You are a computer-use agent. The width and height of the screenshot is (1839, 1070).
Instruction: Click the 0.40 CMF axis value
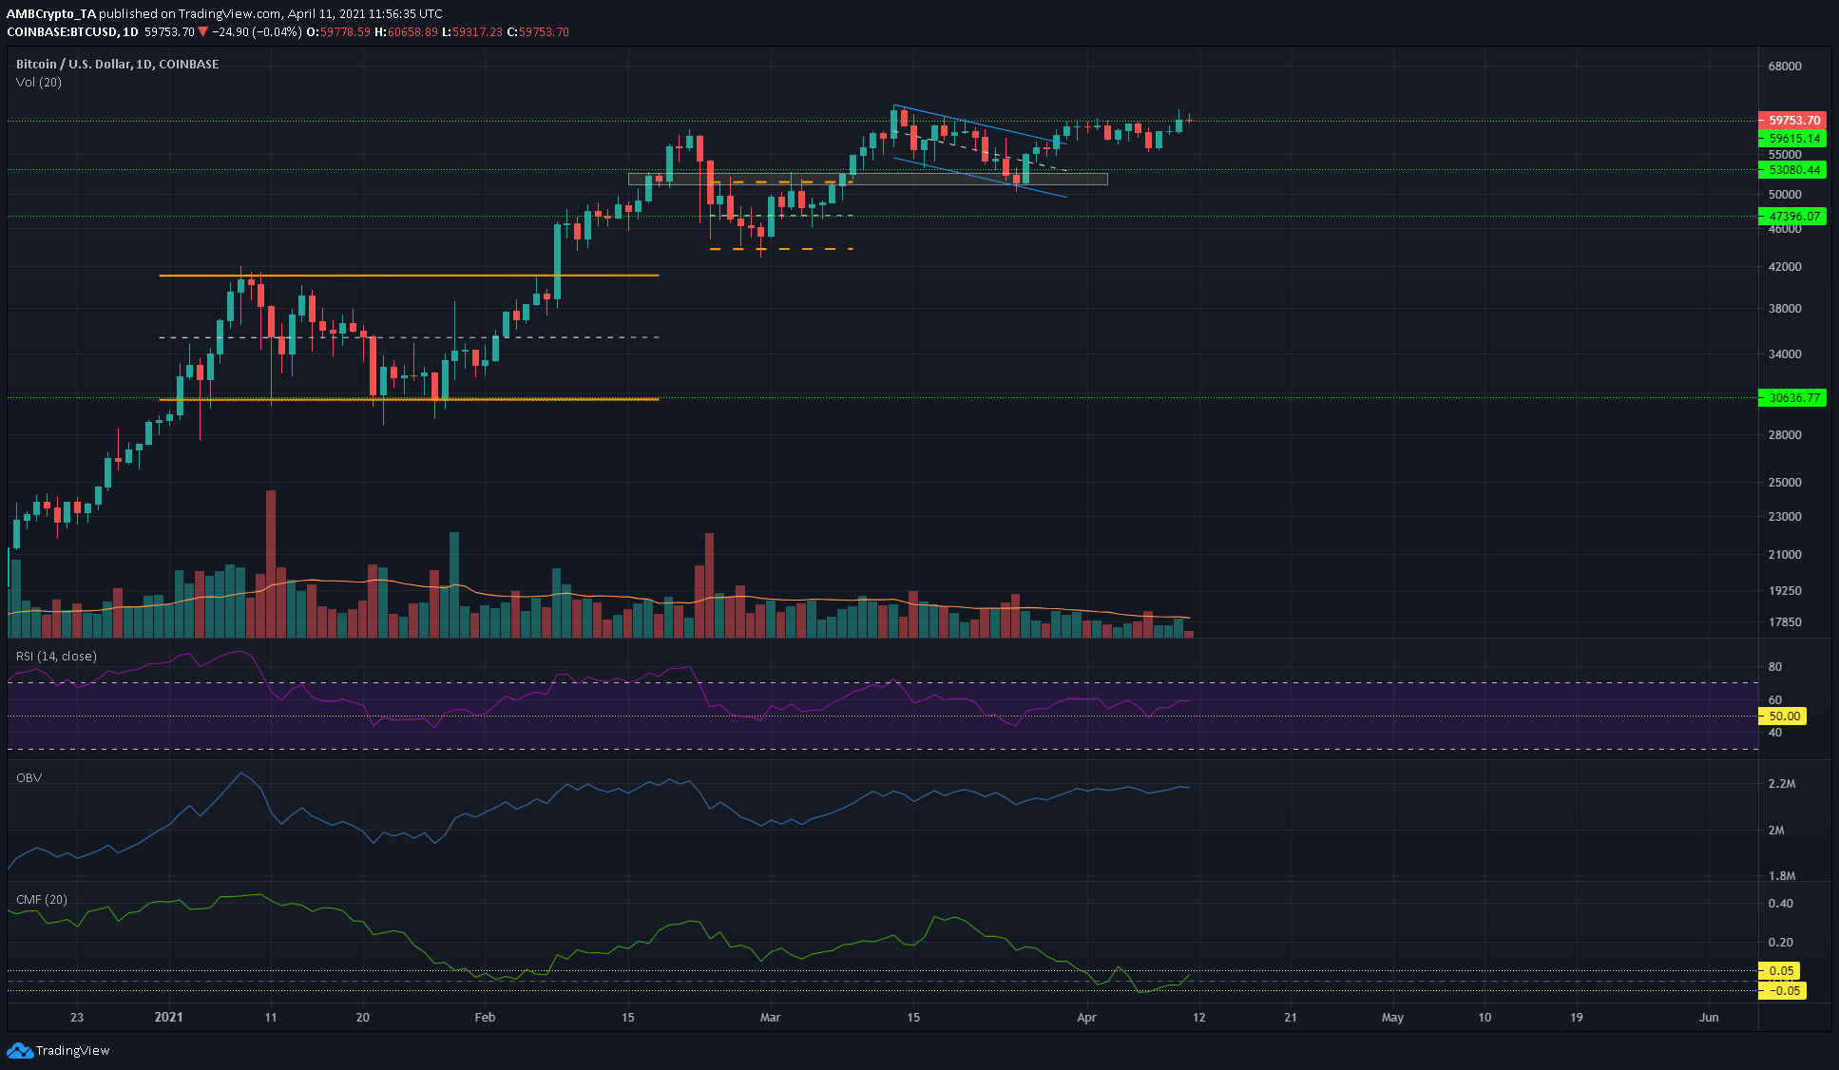pyautogui.click(x=1781, y=904)
